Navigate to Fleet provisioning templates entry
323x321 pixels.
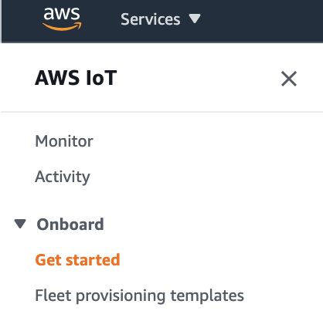point(139,296)
